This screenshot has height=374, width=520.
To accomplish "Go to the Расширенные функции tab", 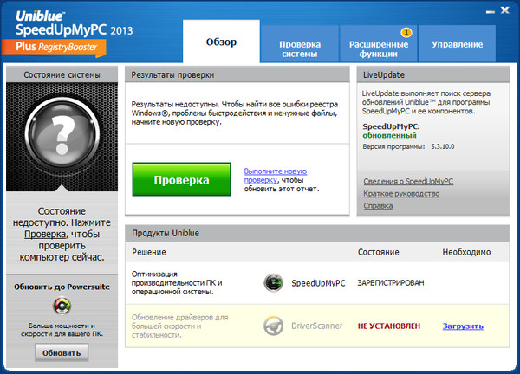I will (379, 48).
